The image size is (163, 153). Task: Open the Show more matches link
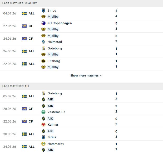coord(85,75)
